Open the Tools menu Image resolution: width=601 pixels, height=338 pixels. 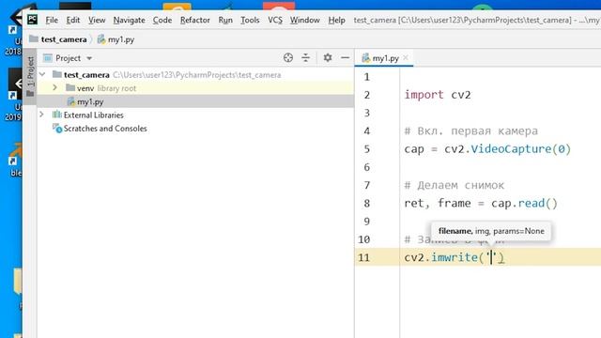[x=250, y=20]
